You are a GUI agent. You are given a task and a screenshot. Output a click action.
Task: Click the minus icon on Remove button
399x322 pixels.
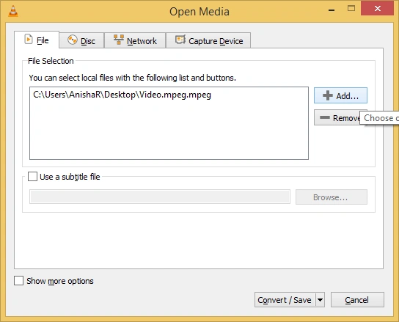click(325, 117)
